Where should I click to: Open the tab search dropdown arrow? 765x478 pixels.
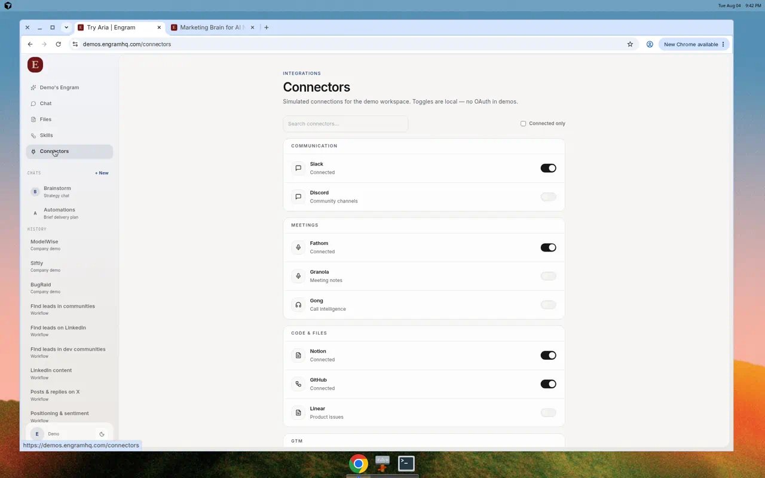coord(66,27)
